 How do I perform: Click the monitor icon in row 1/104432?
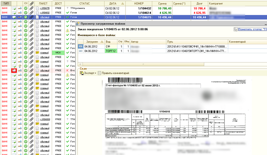14,8
